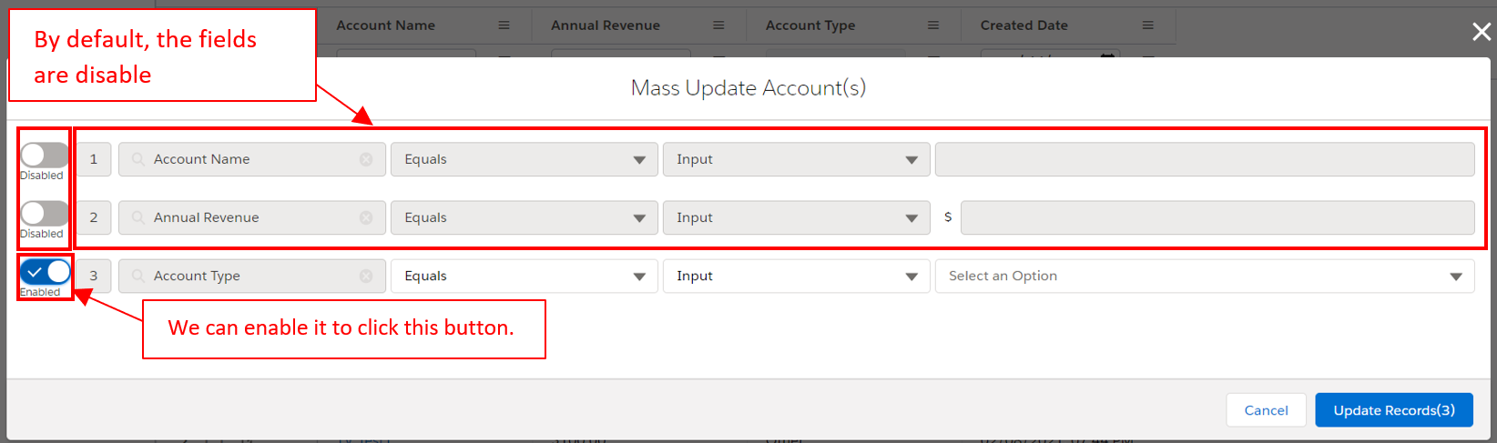This screenshot has height=443, width=1497.
Task: Expand the Select an Option dropdown
Action: tap(1204, 276)
